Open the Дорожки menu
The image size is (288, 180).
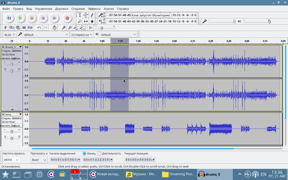61,9
